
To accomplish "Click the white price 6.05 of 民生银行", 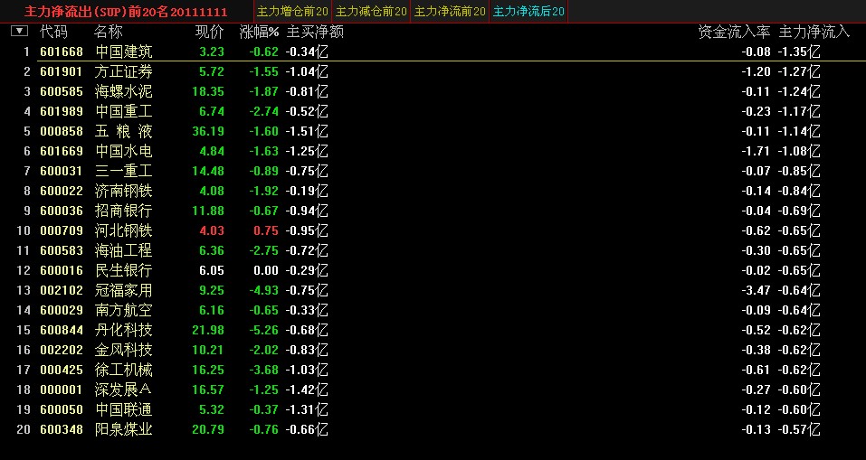I will pyautogui.click(x=212, y=270).
